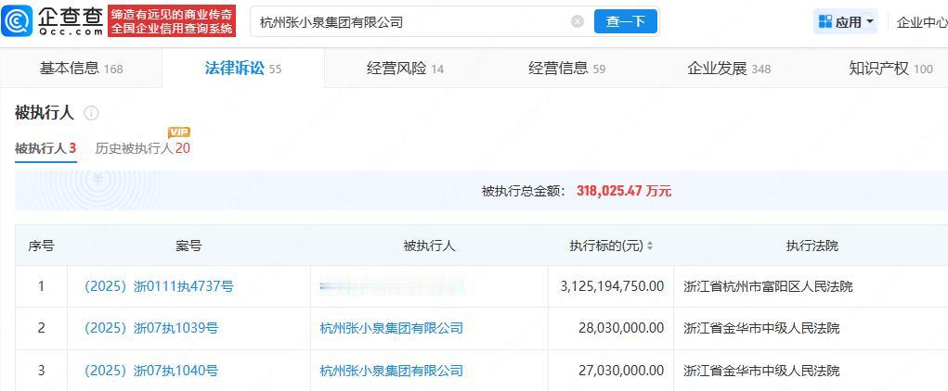Switch to 企业发展 tab
This screenshot has width=948, height=391.
[x=729, y=69]
